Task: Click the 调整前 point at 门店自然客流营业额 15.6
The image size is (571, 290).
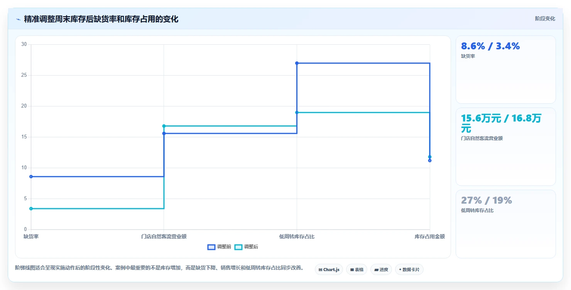Action: pos(164,133)
